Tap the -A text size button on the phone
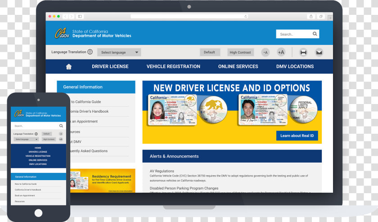This screenshot has height=222, width=378. pos(61,134)
